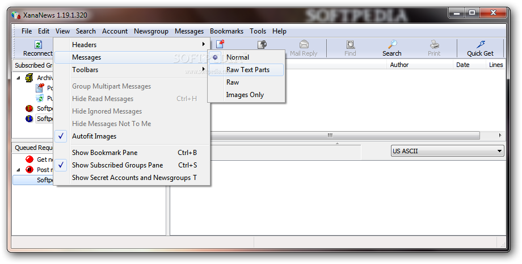Open the File menu
This screenshot has height=264, width=522.
point(27,31)
